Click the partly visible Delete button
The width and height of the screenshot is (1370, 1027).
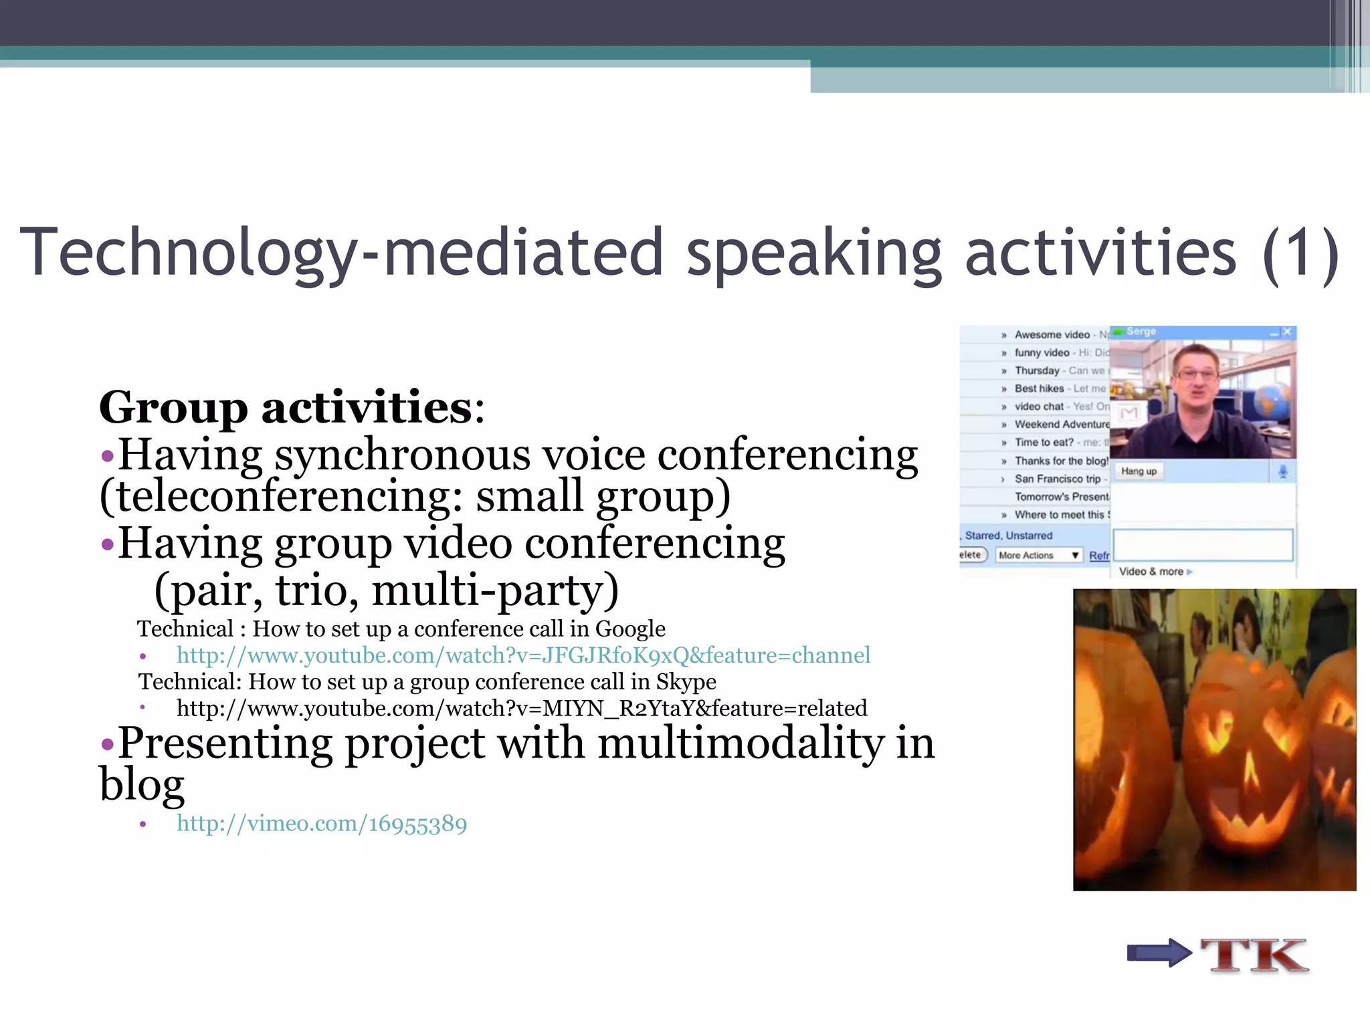pyautogui.click(x=973, y=555)
